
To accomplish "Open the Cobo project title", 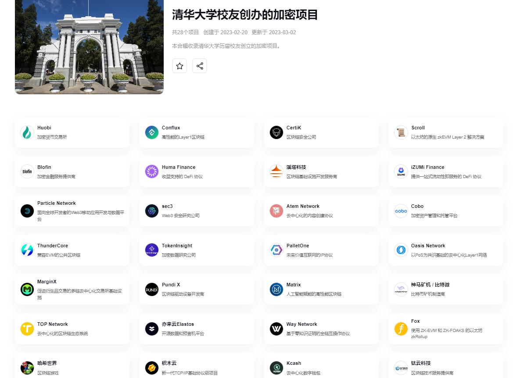I will click(x=417, y=206).
